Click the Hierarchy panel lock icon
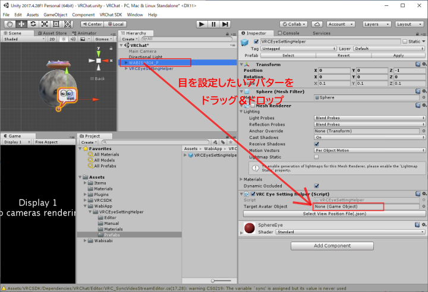This screenshot has width=428, height=292. tap(227, 34)
